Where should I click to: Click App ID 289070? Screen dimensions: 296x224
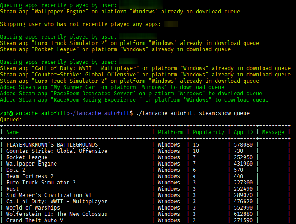coord(243,195)
